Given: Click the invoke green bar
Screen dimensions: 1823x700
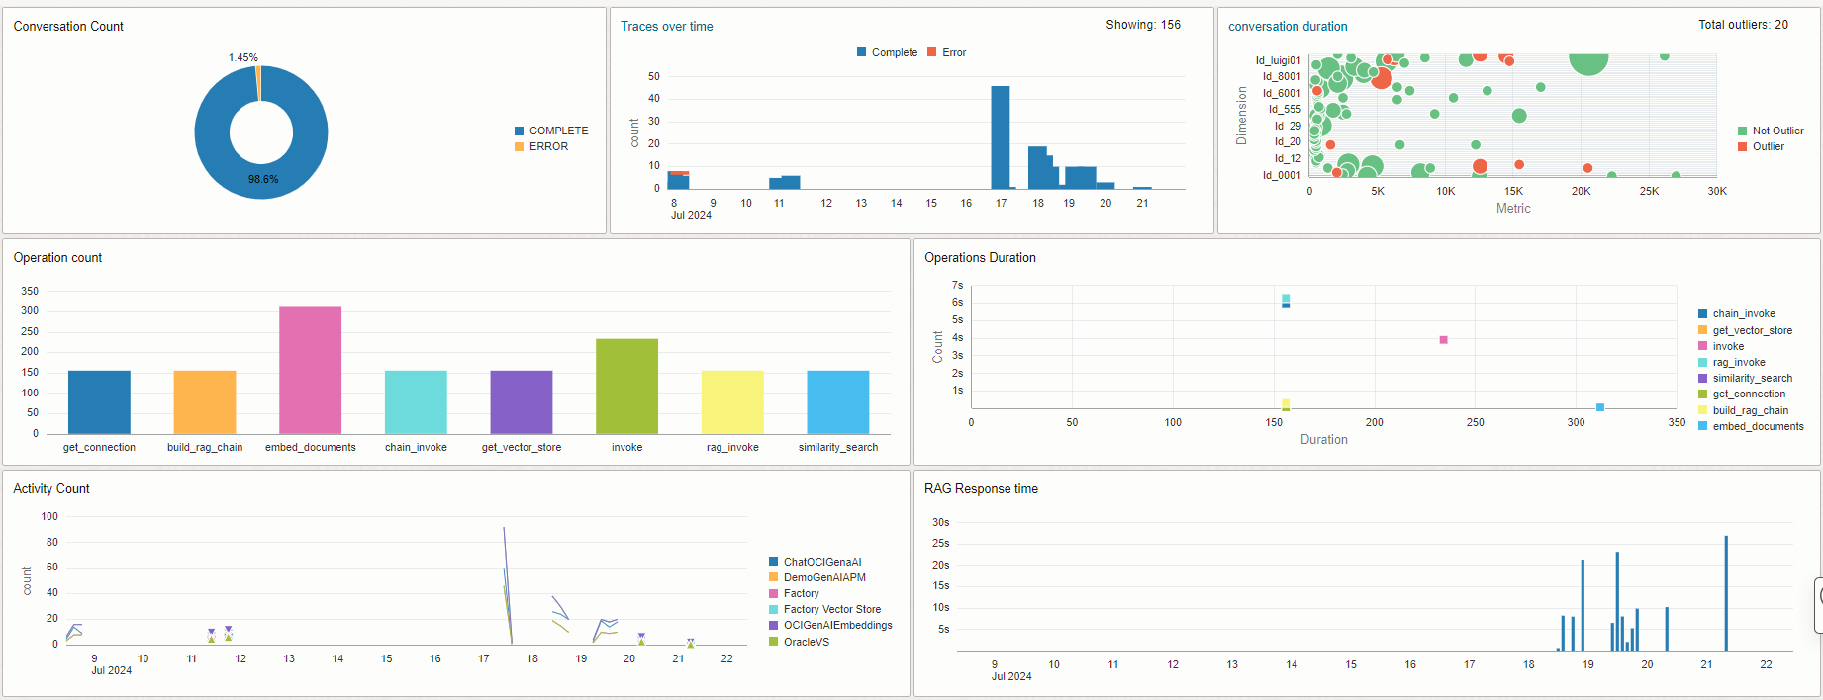Looking at the screenshot, I should 627,387.
